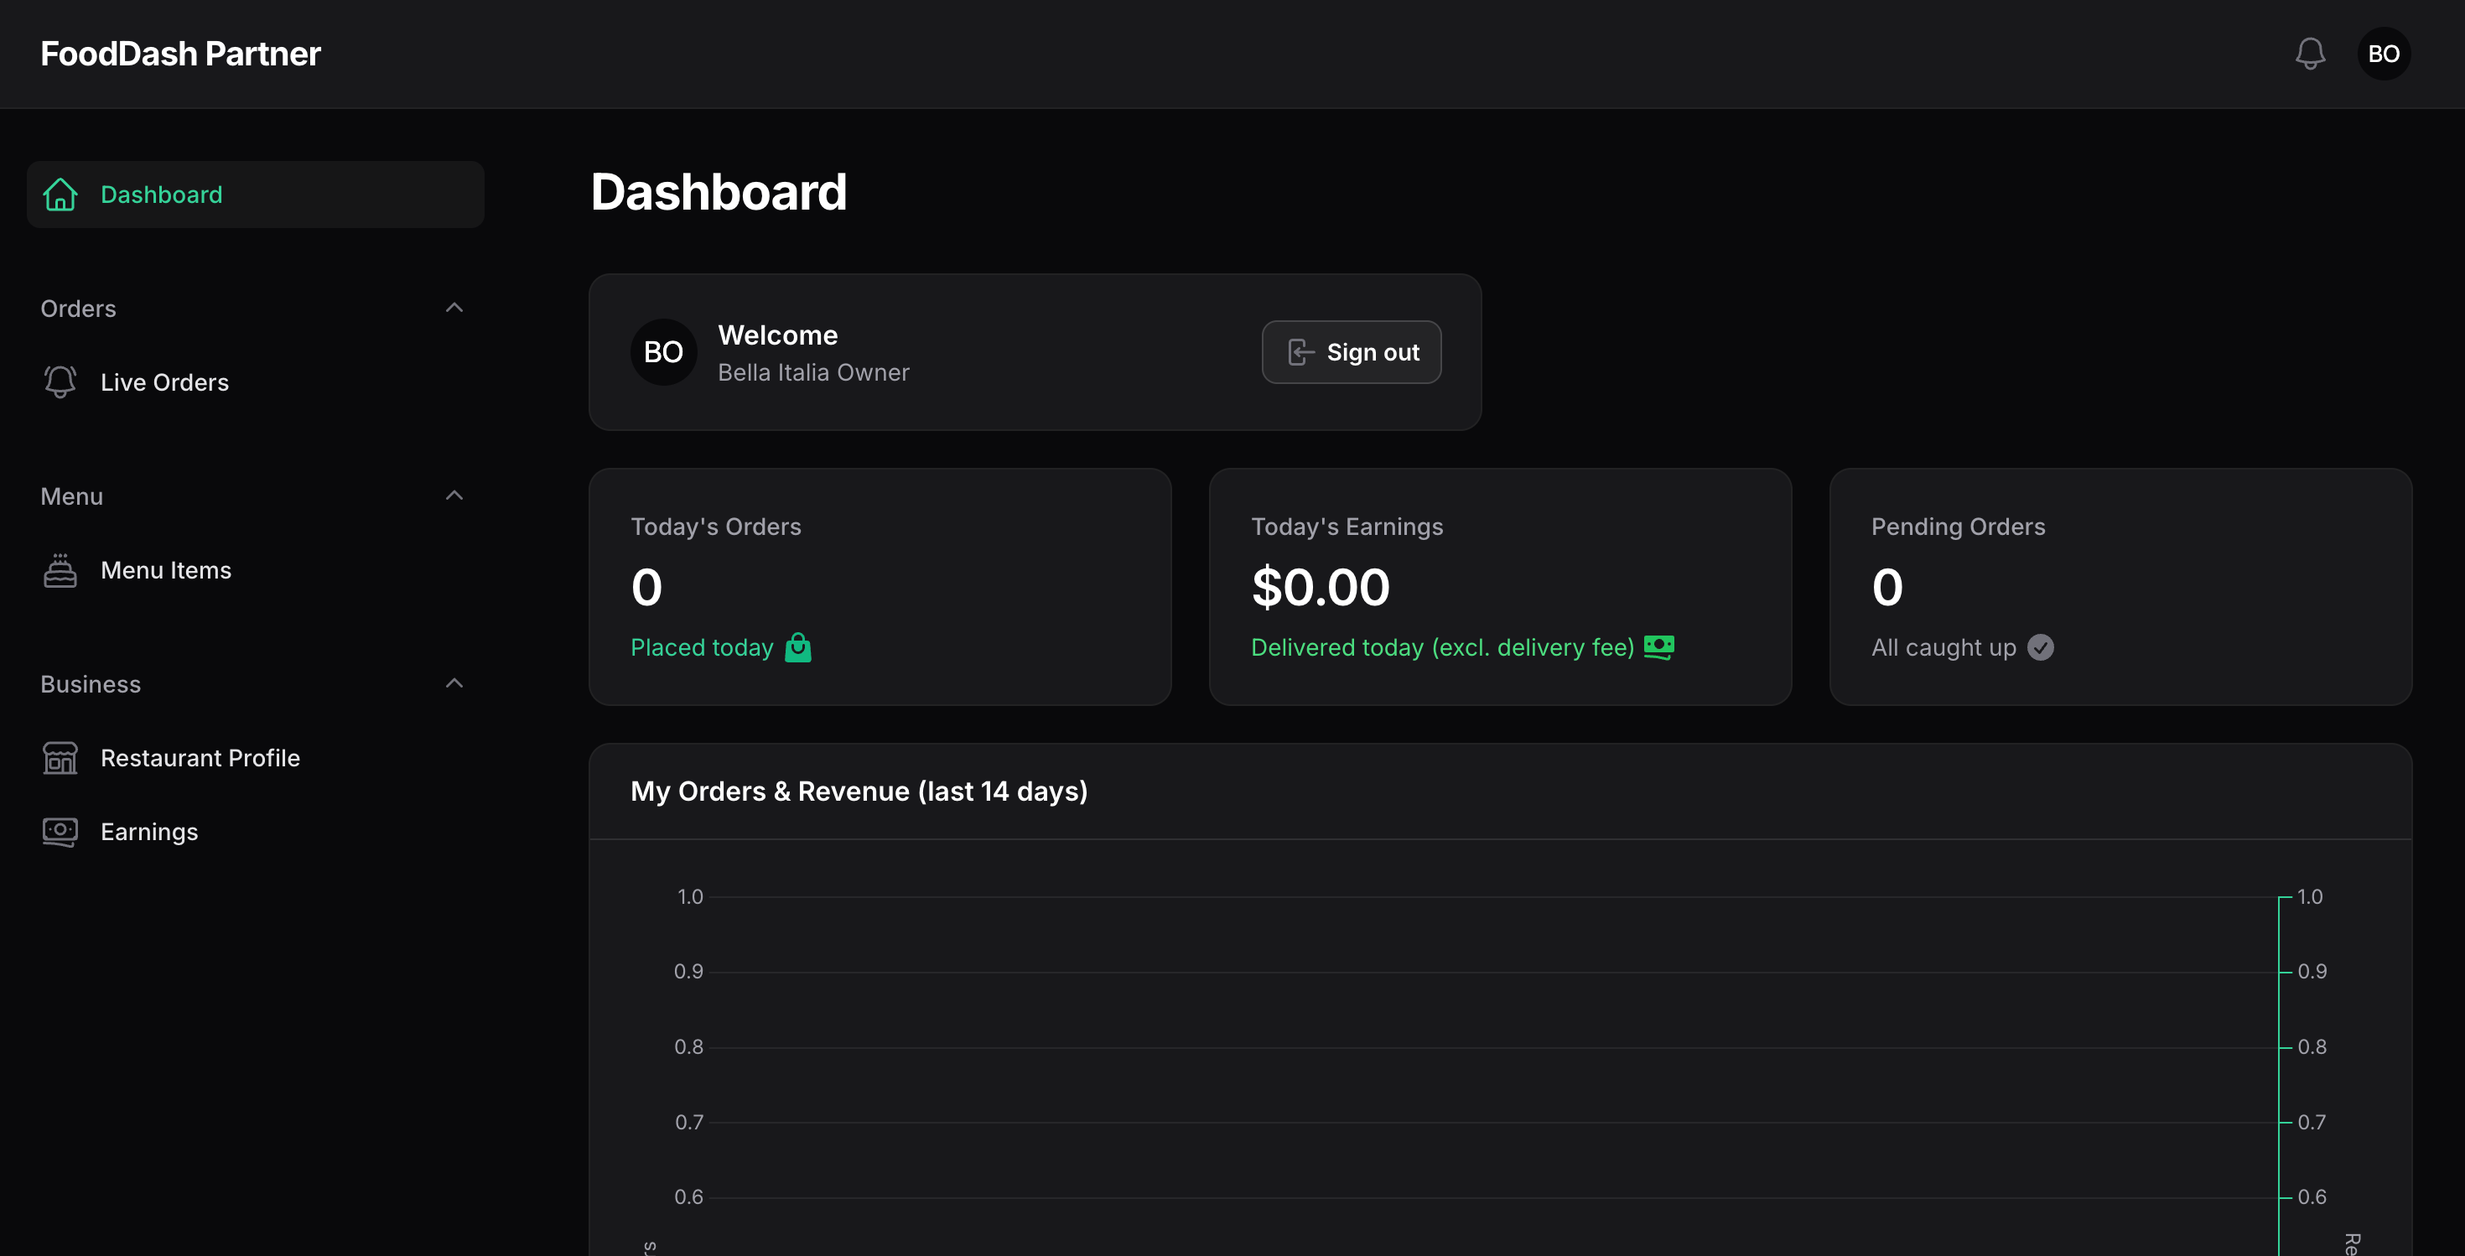Click the Today's Earnings card title
Viewport: 2465px width, 1256px height.
point(1347,526)
